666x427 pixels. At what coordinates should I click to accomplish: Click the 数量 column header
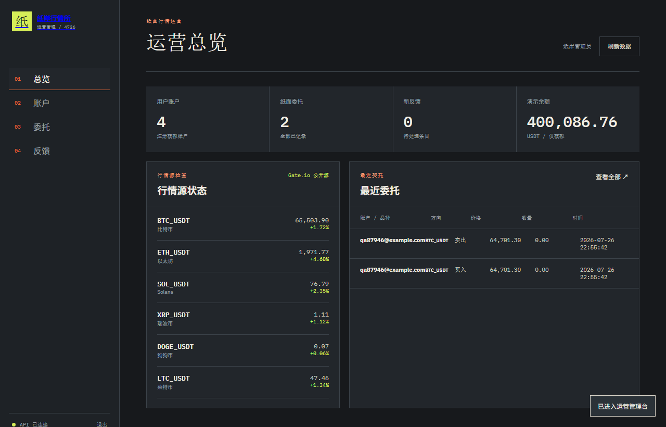[x=527, y=218]
